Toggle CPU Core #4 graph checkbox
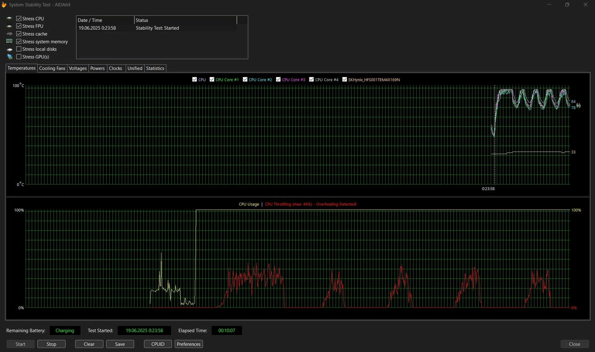The width and height of the screenshot is (595, 352). pos(311,79)
